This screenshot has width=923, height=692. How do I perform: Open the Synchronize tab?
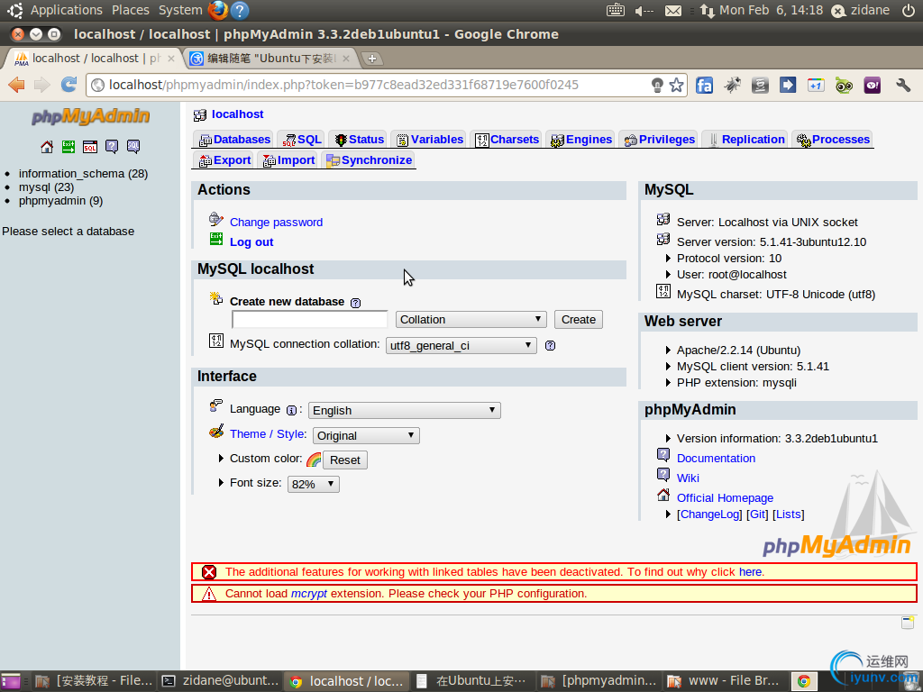(x=369, y=160)
